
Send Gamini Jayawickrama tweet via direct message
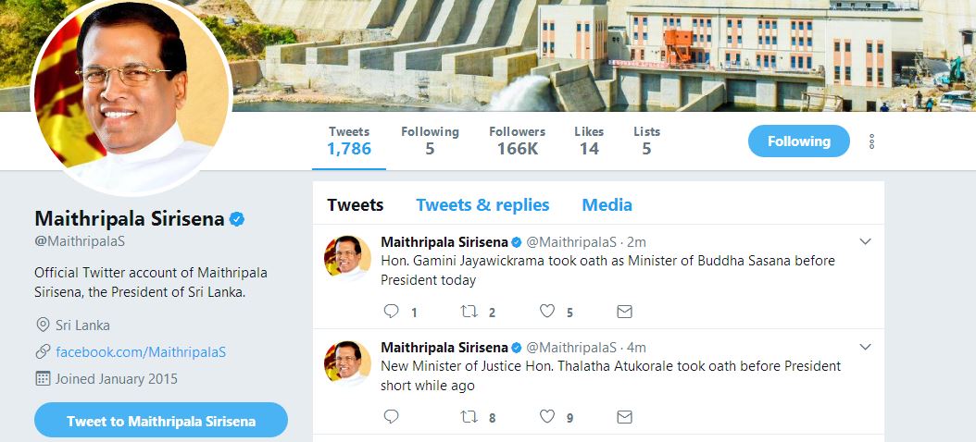pyautogui.click(x=624, y=312)
